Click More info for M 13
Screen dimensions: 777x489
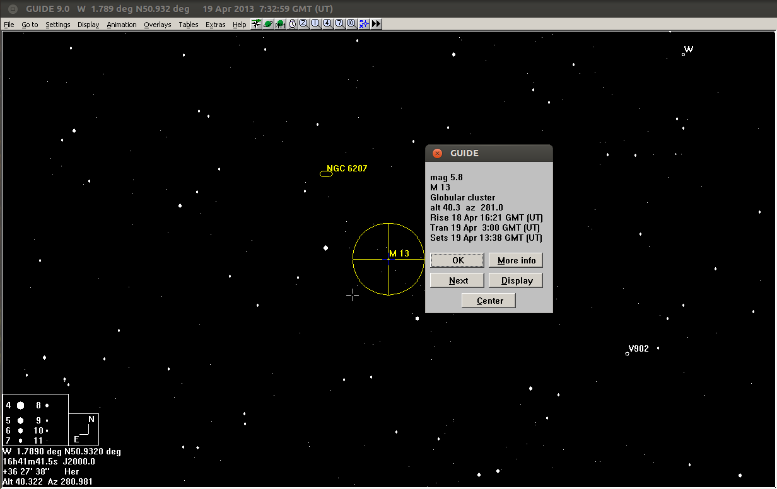pyautogui.click(x=516, y=260)
